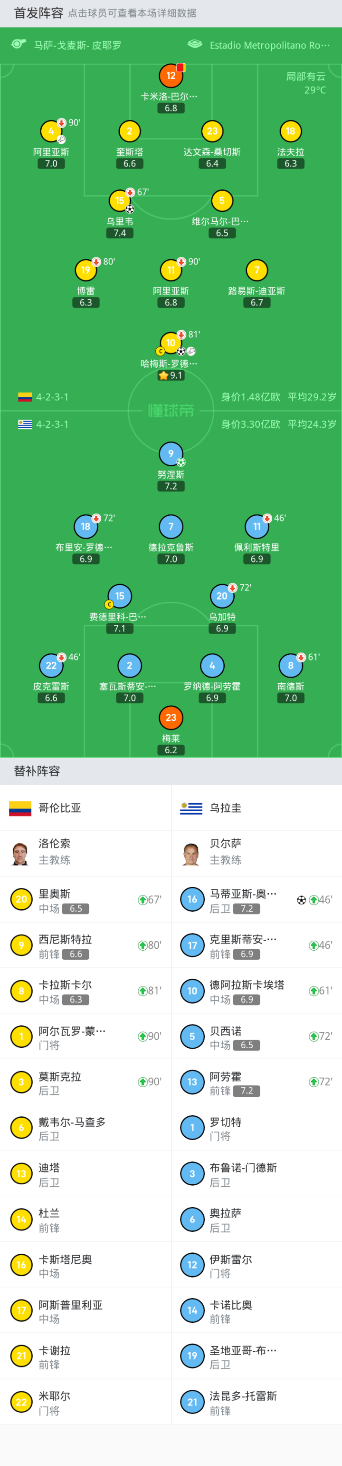Image resolution: width=342 pixels, height=1466 pixels.
Task: Select substitute 里奥斯 number 20 badge
Action: pos(21,900)
